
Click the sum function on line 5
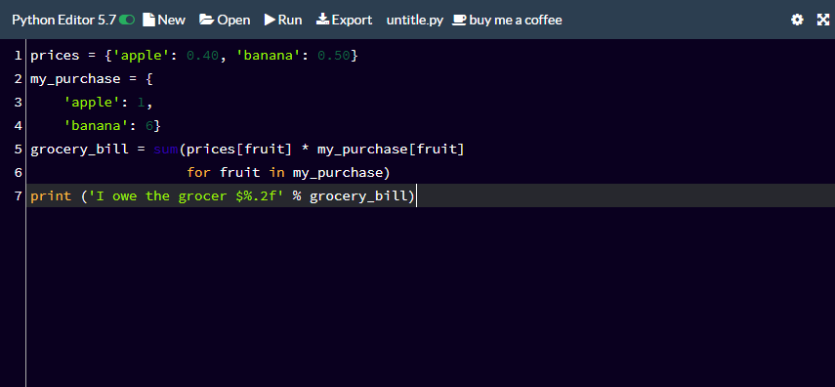coord(166,150)
